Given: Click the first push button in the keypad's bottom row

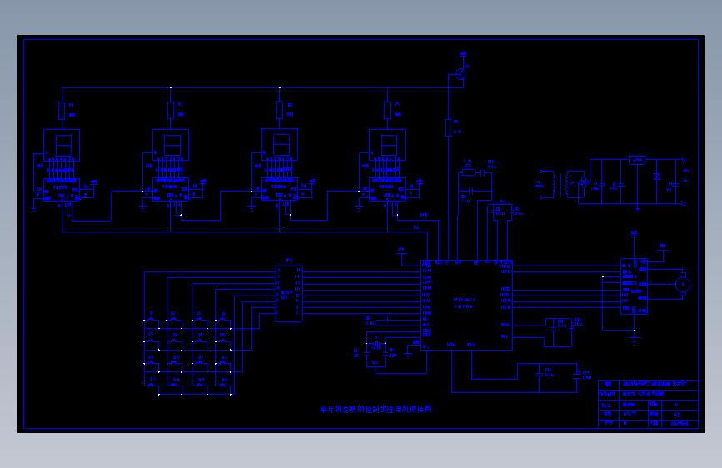Looking at the screenshot, I should (x=152, y=384).
